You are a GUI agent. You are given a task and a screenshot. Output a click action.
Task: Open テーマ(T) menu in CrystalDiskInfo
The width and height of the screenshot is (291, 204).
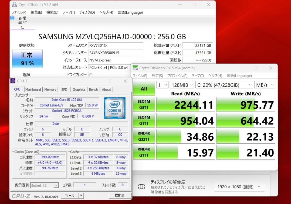click(69, 12)
